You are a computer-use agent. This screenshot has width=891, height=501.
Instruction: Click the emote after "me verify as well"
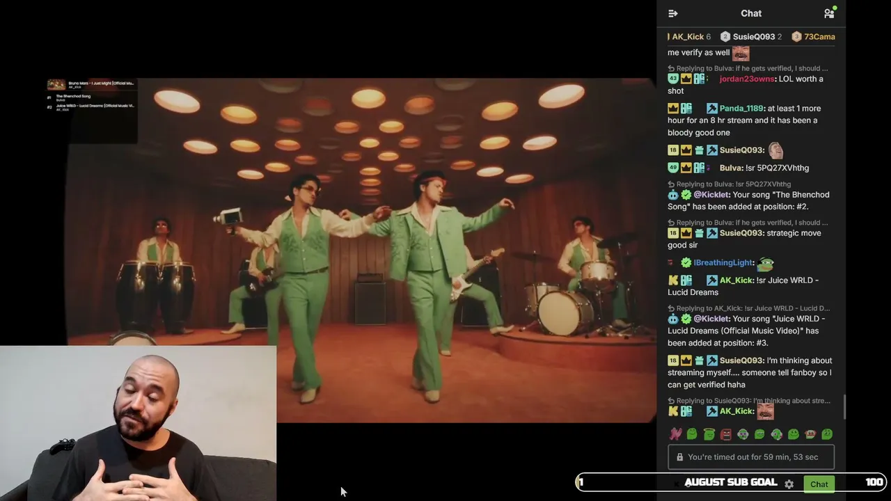(x=741, y=53)
